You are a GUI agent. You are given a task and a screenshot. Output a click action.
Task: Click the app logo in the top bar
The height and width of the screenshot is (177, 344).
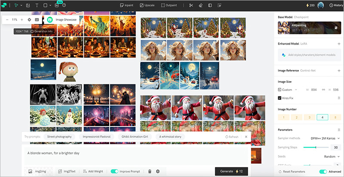[4, 5]
